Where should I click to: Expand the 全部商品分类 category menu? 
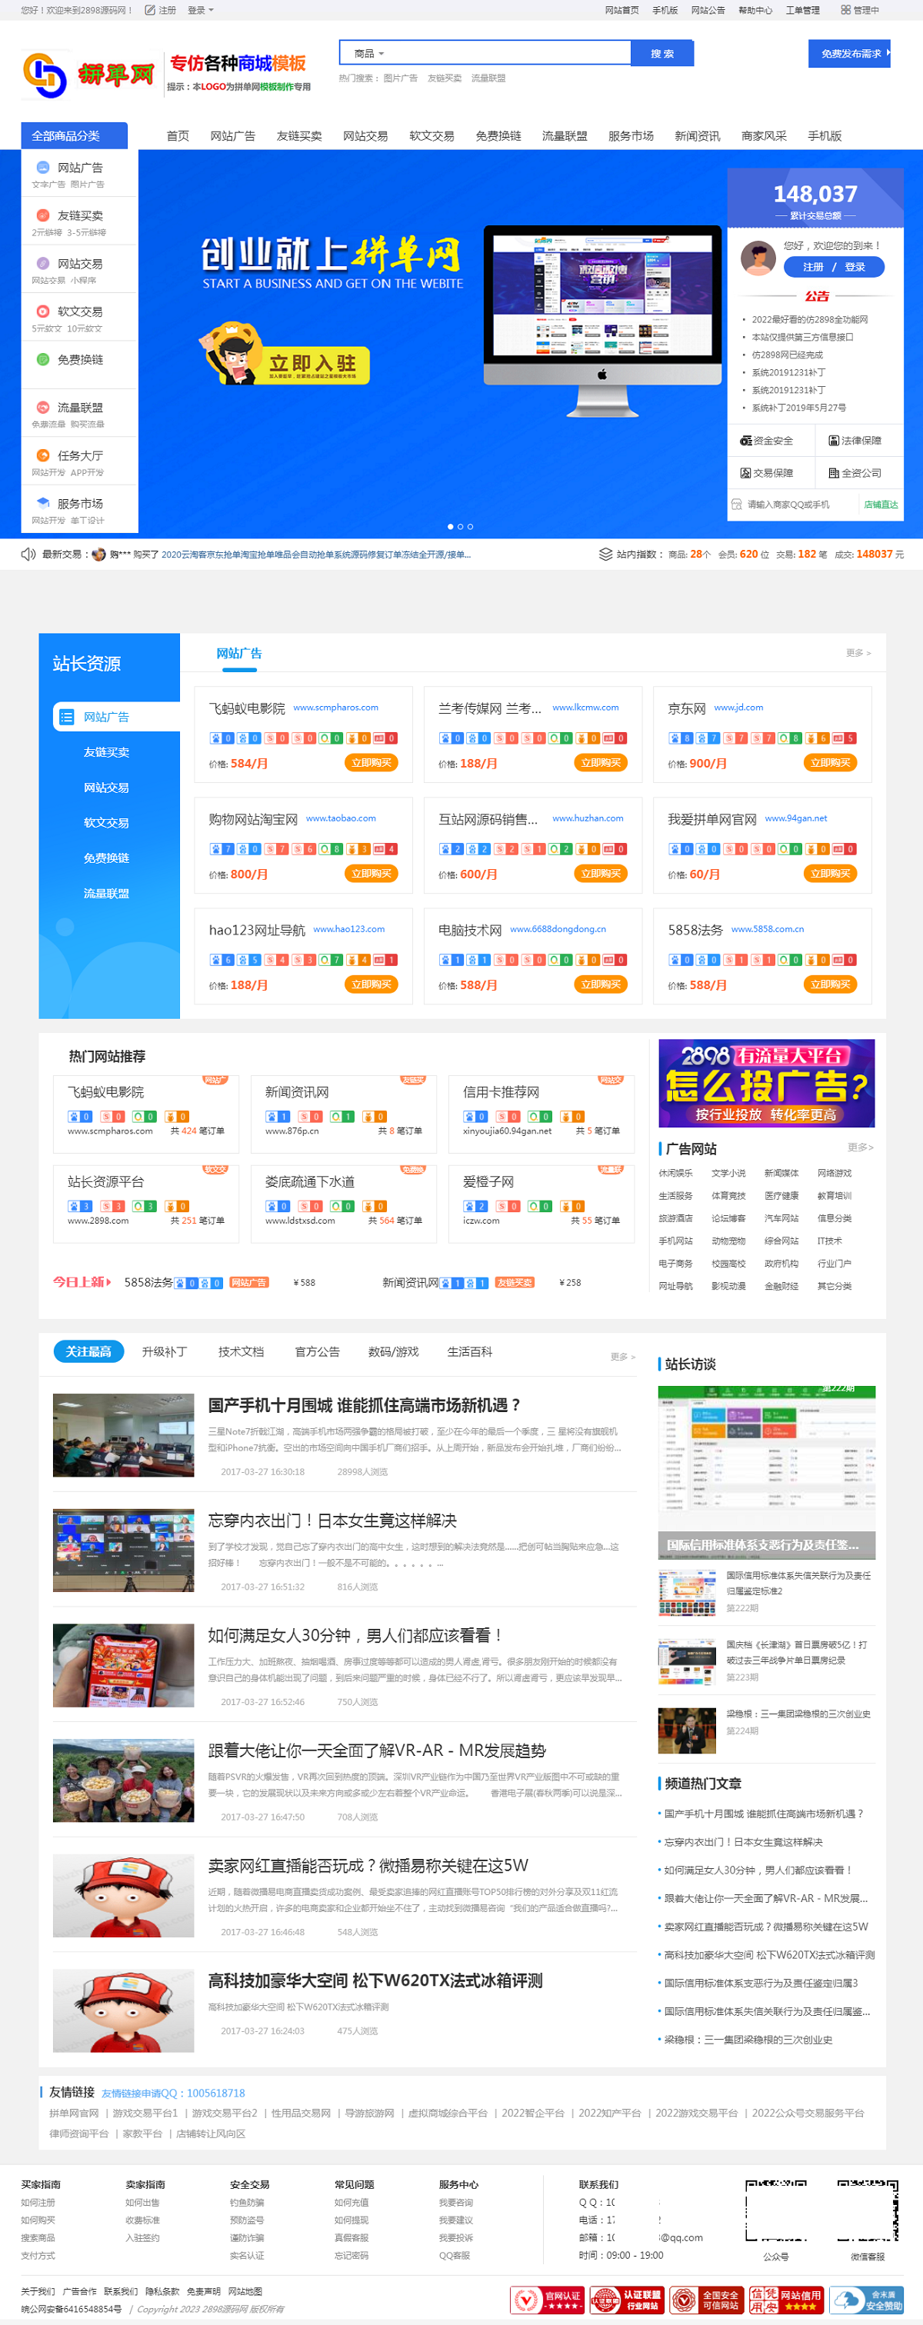click(74, 136)
